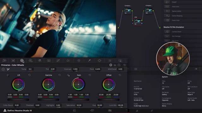Reset all Primaries color wheel adjustments
202x113 pixels.
pos(125,65)
